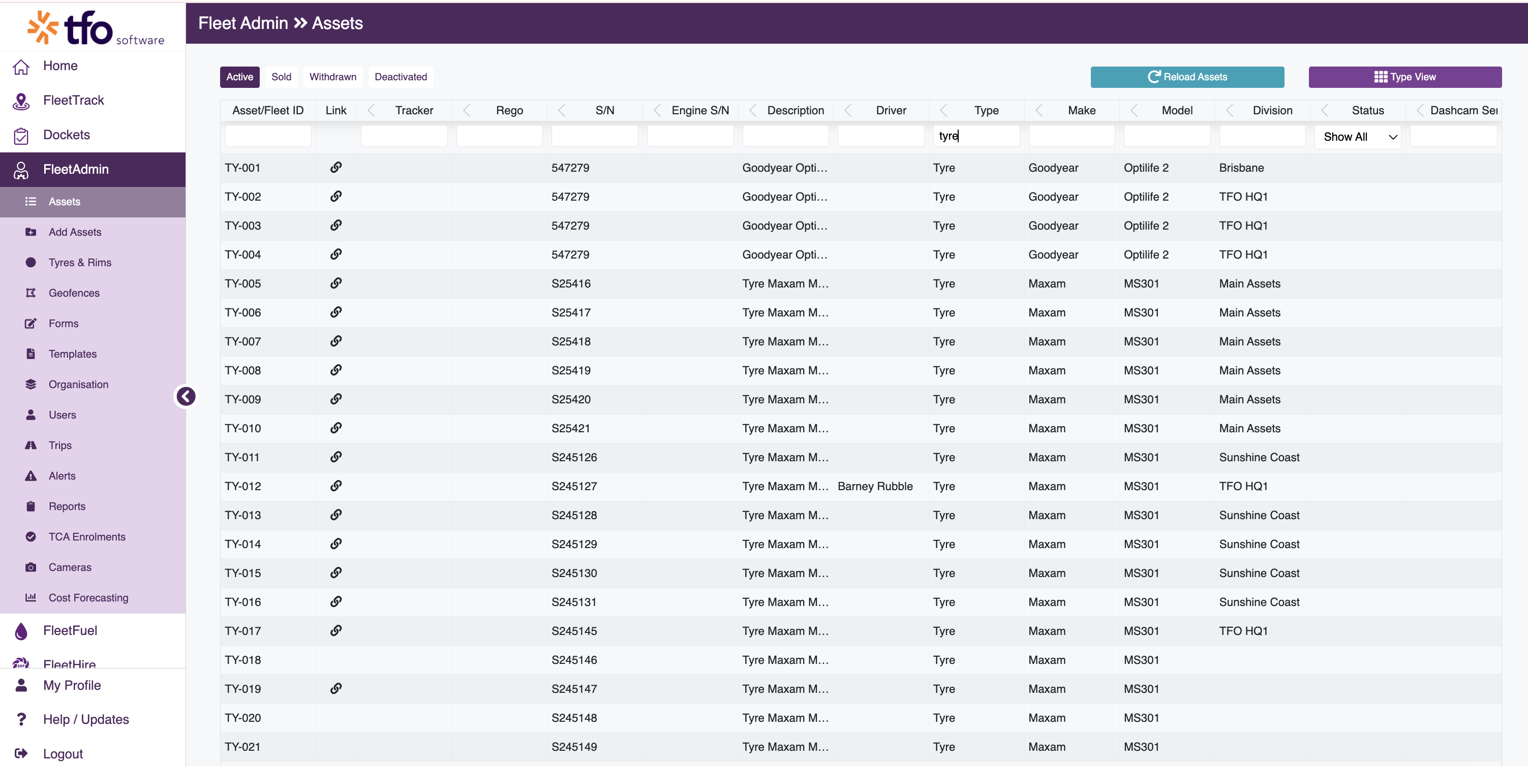Collapse the Division column chevron
Image resolution: width=1528 pixels, height=766 pixels.
(x=1230, y=110)
